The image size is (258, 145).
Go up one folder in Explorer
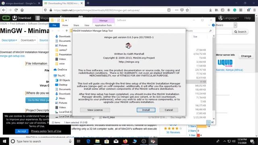pos(67,31)
